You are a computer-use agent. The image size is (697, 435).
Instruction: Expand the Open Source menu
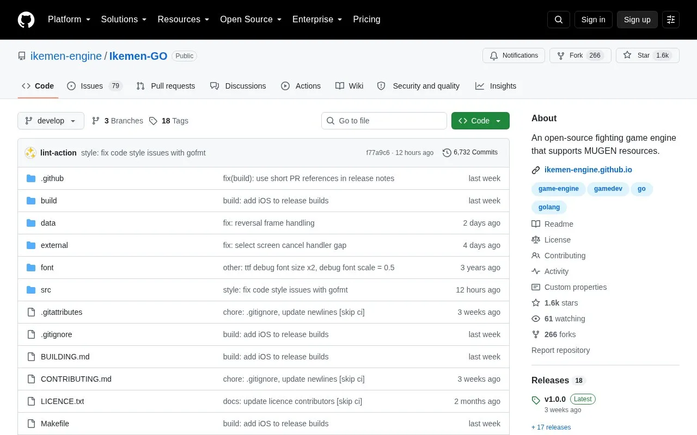click(250, 20)
